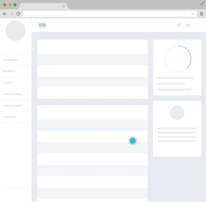Select Services in the sidebar
This screenshot has width=206, height=202.
16,117
